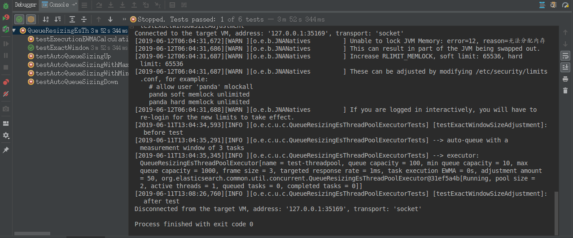Open the testExactWindow passed test result

click(x=62, y=48)
